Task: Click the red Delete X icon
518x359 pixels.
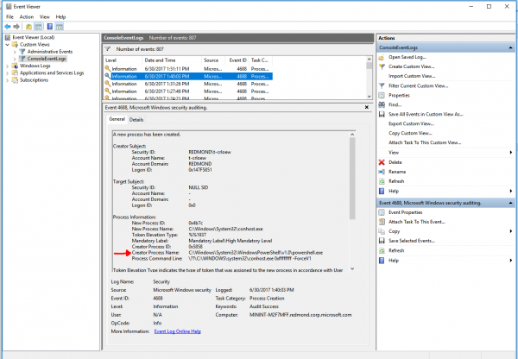Action: pos(382,162)
